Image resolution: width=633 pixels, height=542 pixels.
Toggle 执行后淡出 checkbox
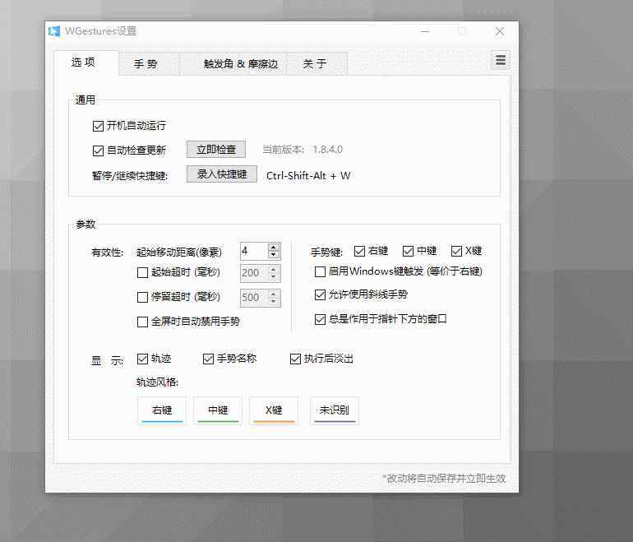pos(295,359)
